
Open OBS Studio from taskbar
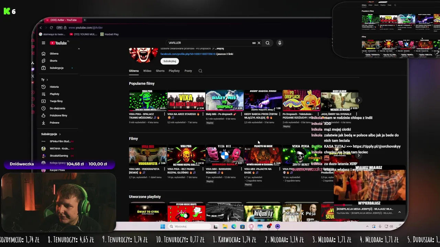(269, 226)
